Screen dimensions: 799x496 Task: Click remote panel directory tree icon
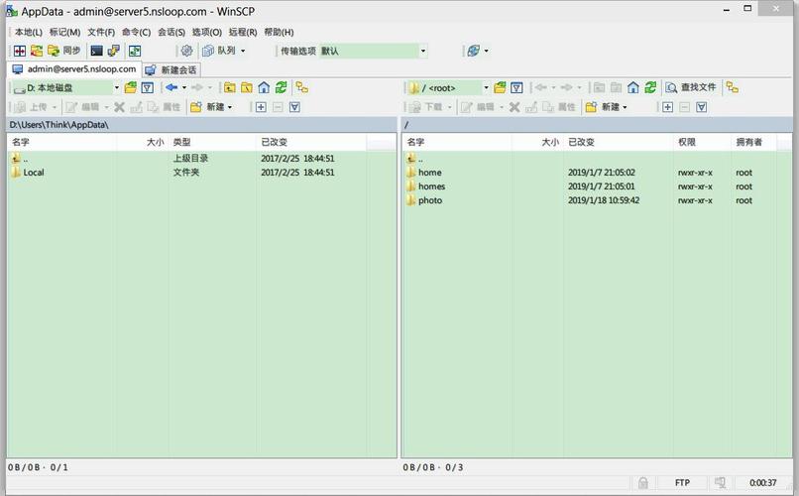pyautogui.click(x=733, y=87)
